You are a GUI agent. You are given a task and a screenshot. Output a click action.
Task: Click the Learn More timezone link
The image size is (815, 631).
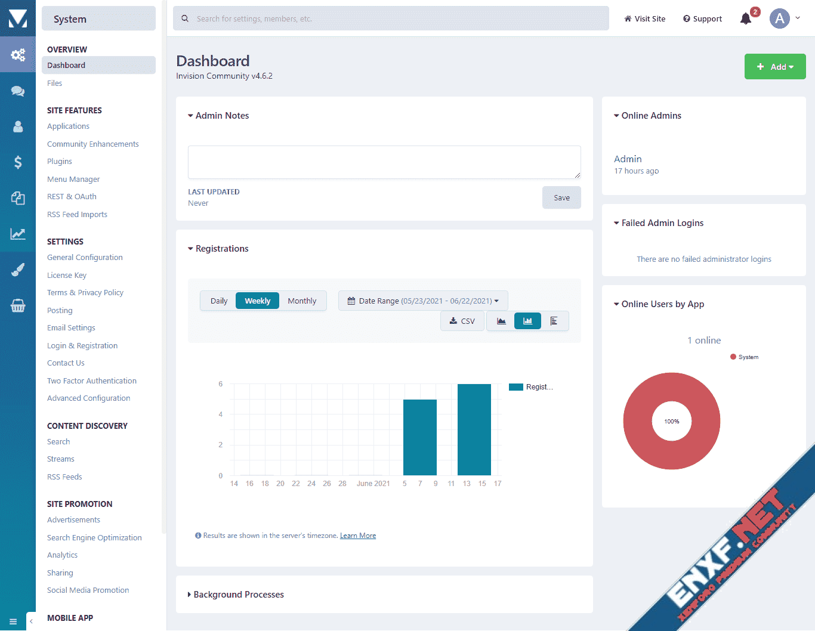tap(358, 536)
